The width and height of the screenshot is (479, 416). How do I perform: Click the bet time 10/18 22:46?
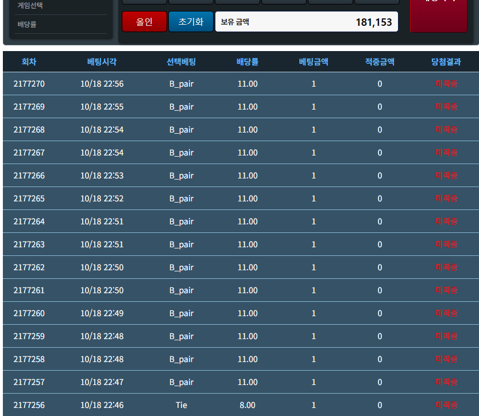[102, 405]
